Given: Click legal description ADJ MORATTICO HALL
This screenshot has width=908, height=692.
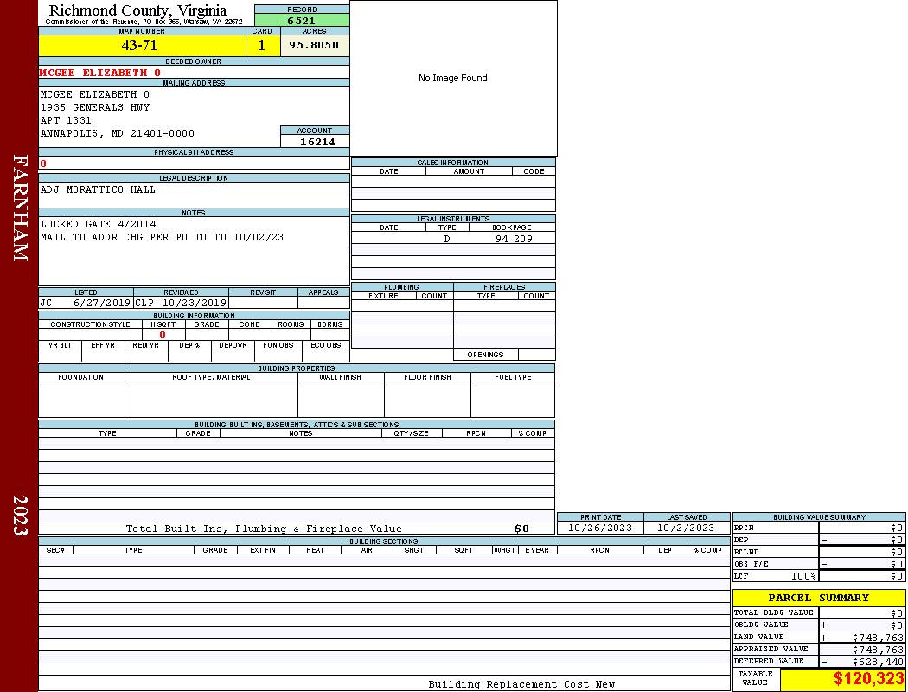Looking at the screenshot, I should click(x=98, y=189).
